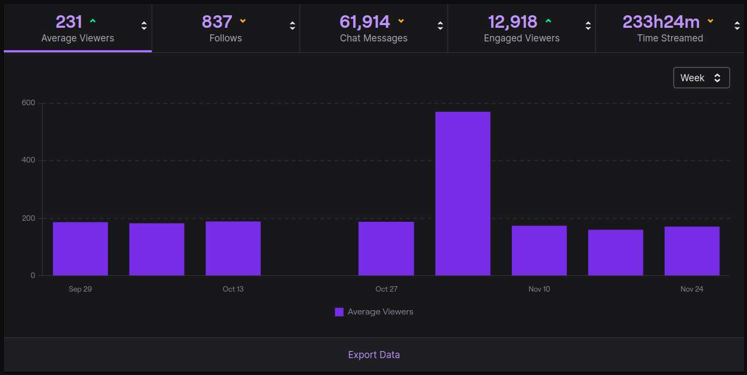Open metric selector arrows beside Chat Messages
The image size is (747, 375).
(440, 26)
